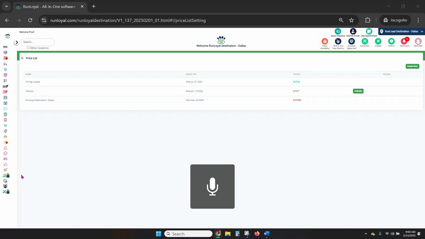This screenshot has width=425, height=239.
Task: Open Check Availability calendar icon
Action: tap(325, 41)
